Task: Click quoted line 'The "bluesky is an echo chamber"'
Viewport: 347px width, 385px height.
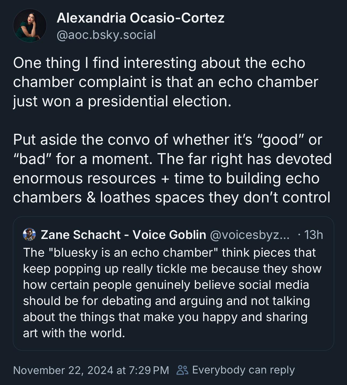Action: tap(169, 253)
